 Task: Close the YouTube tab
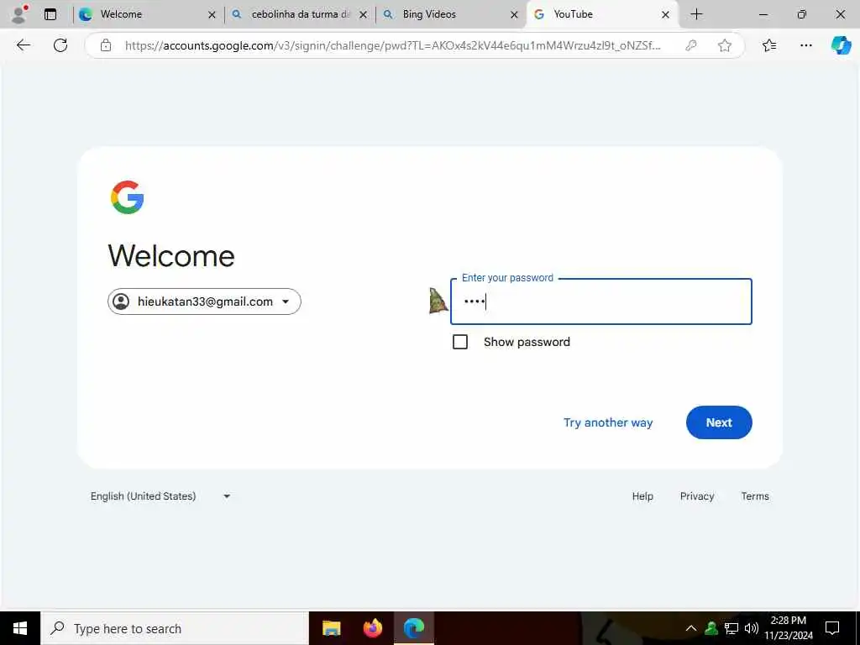point(665,15)
